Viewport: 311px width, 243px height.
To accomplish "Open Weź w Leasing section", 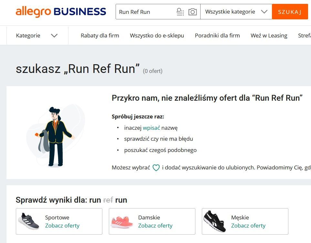I will click(x=269, y=35).
